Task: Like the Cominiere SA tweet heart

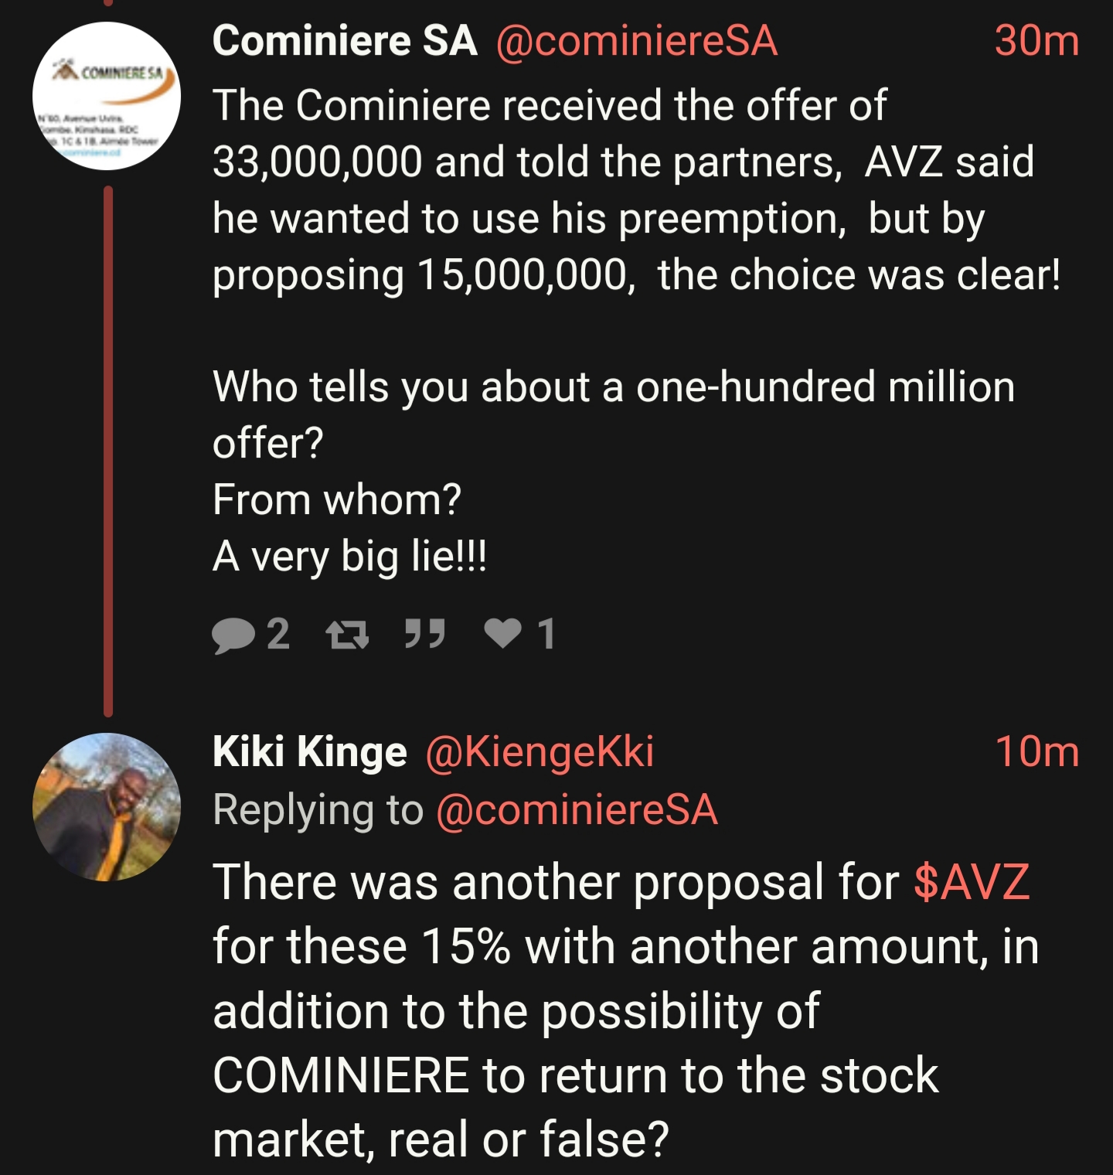Action: pos(502,634)
